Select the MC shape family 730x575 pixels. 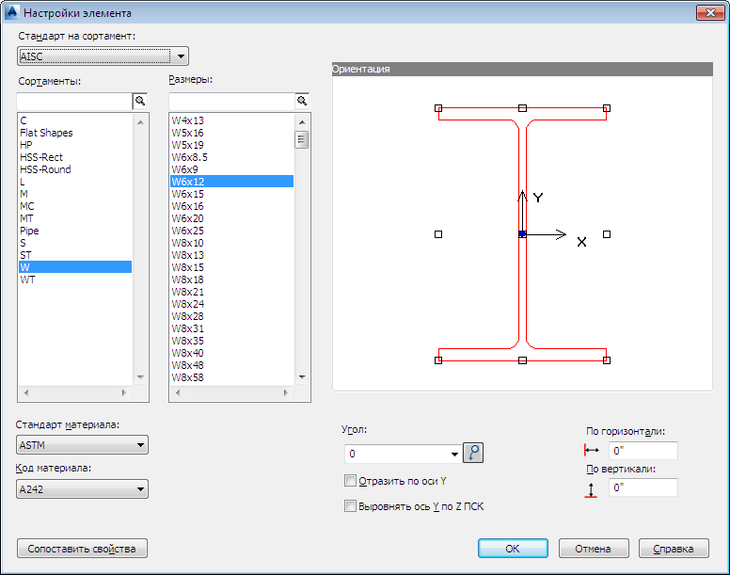click(75, 206)
